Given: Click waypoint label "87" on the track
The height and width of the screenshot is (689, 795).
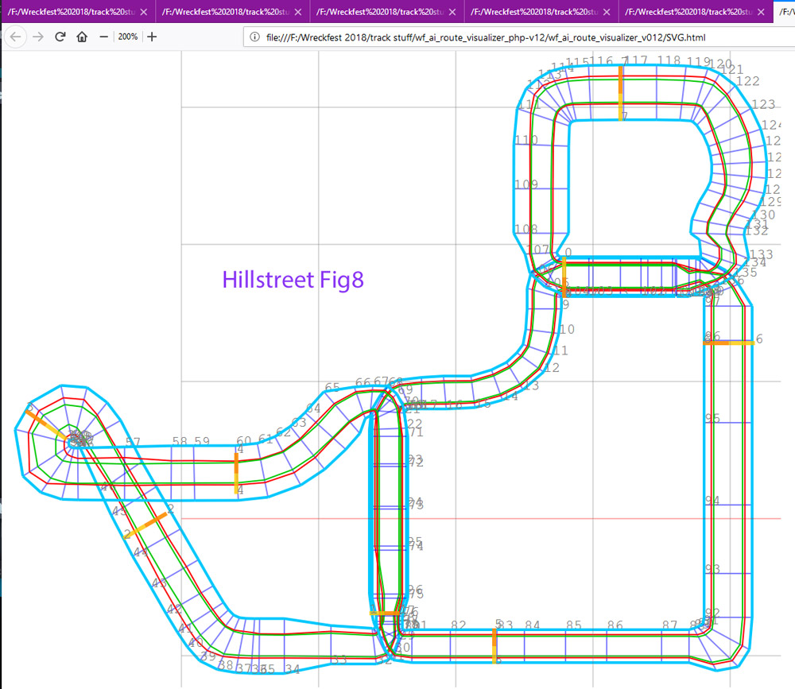Looking at the screenshot, I should (x=669, y=625).
